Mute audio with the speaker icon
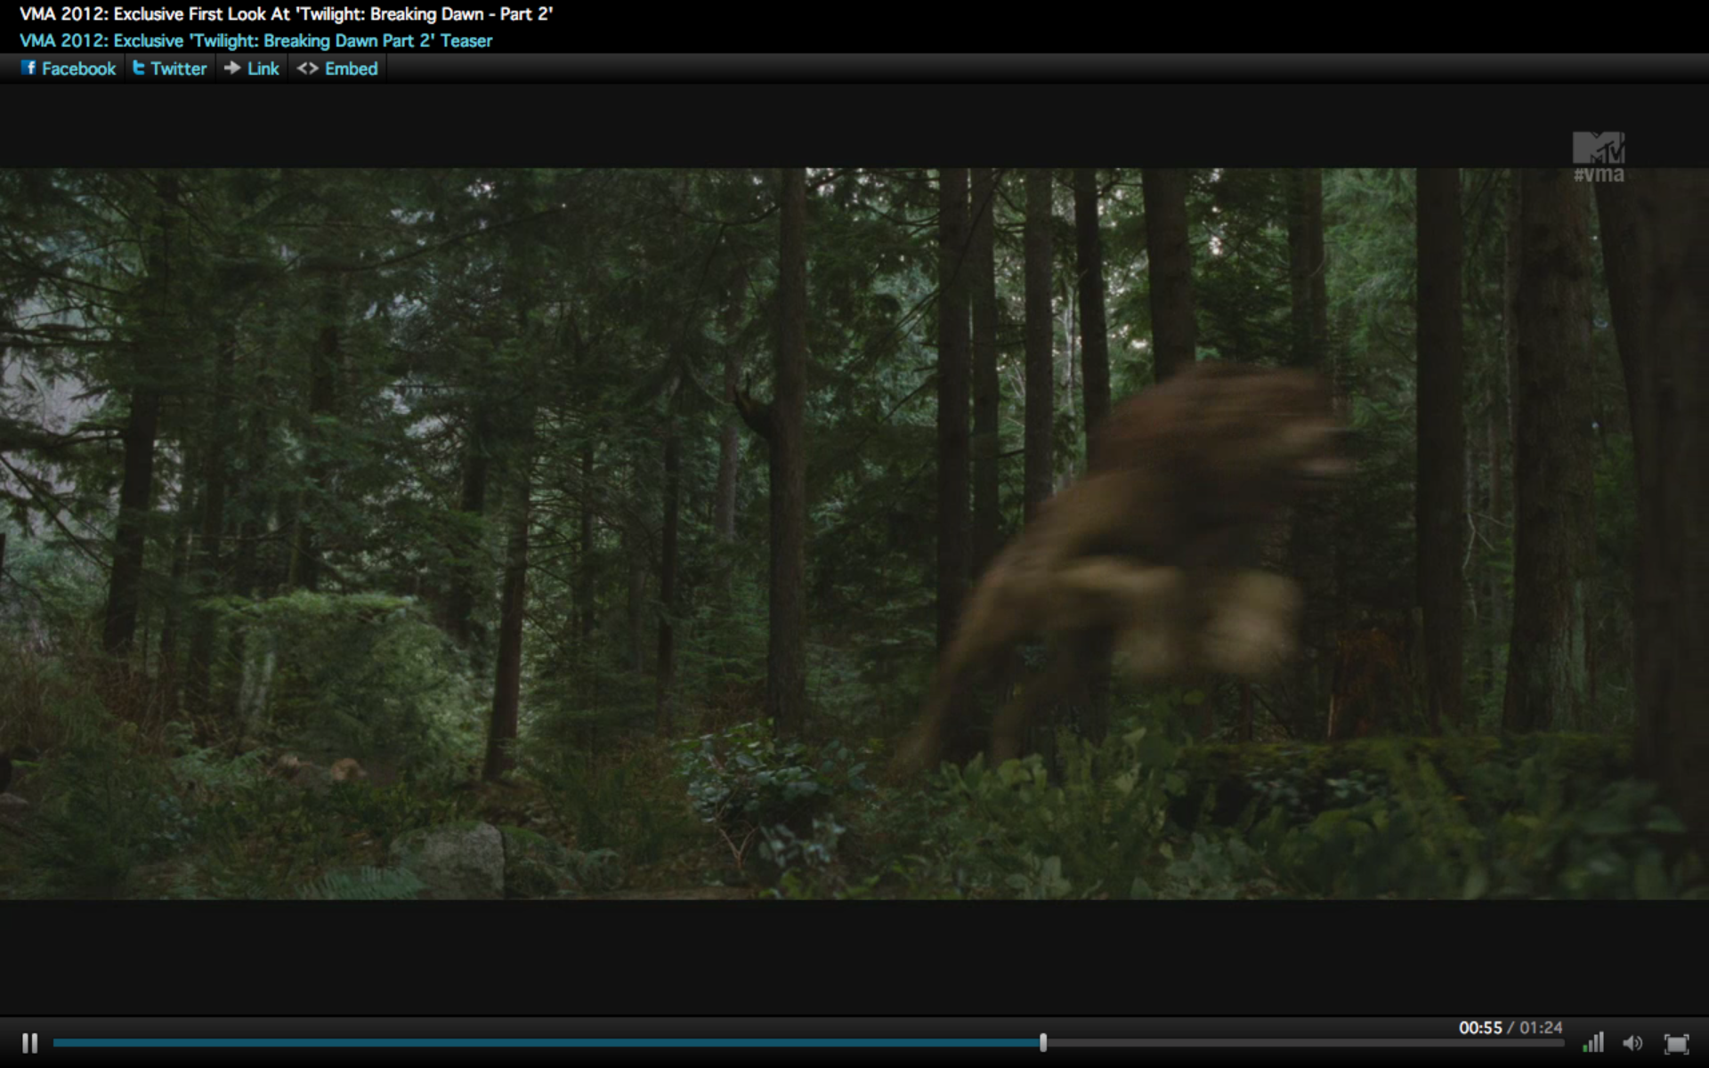This screenshot has height=1068, width=1709. (x=1632, y=1043)
